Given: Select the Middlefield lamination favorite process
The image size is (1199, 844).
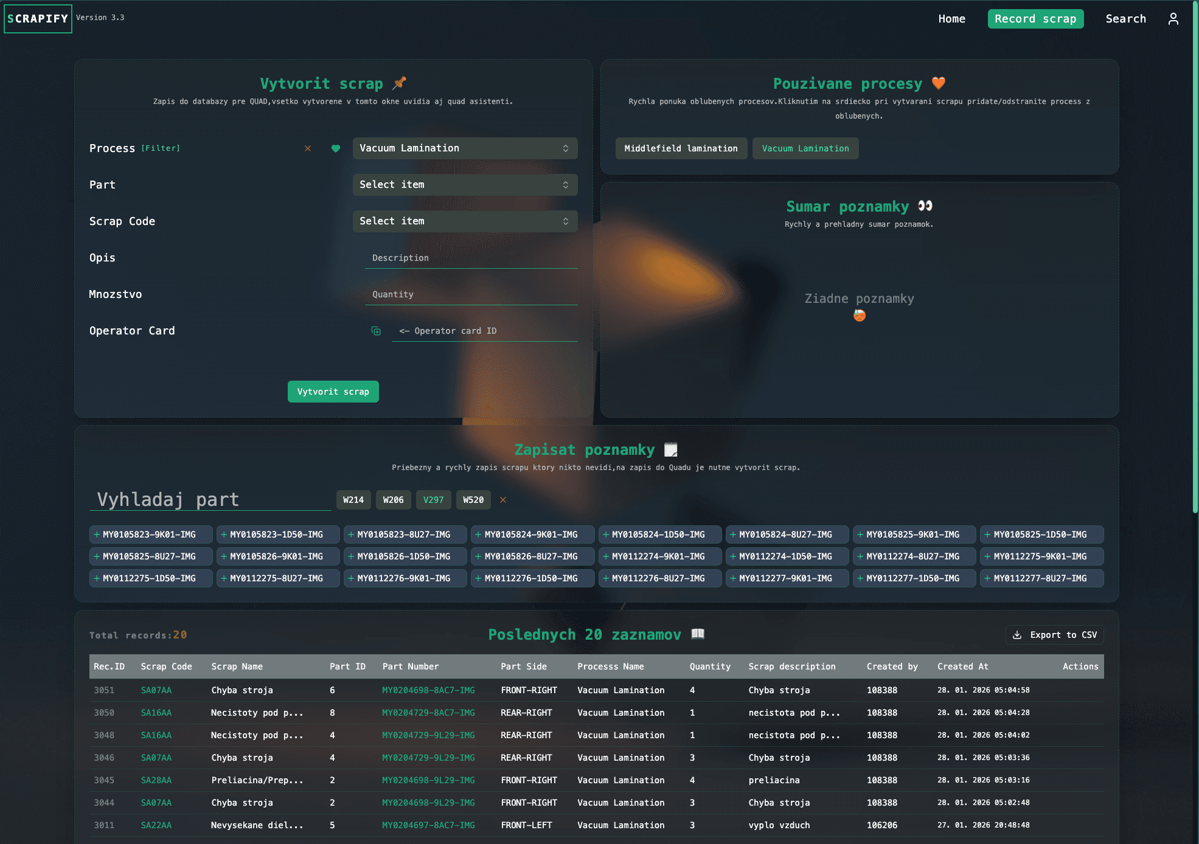Looking at the screenshot, I should (x=681, y=148).
